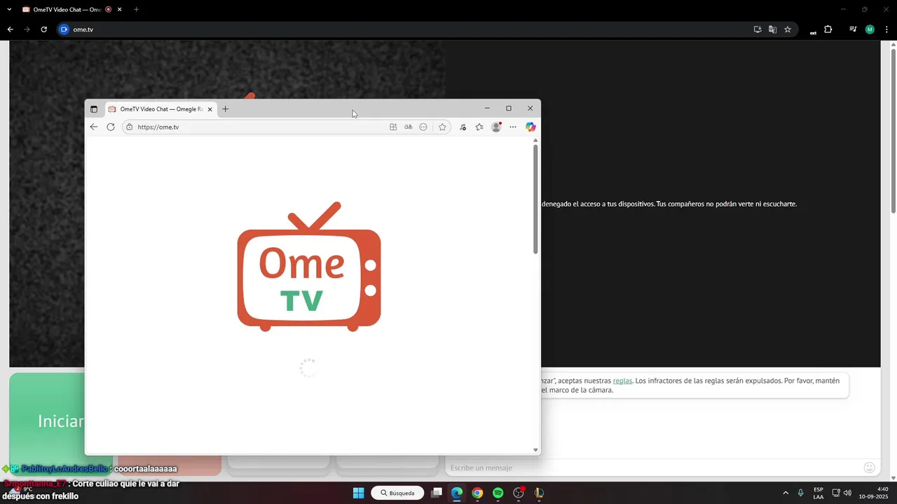Close the OmeTV tab in Chrome
The height and width of the screenshot is (504, 897).
point(119,10)
